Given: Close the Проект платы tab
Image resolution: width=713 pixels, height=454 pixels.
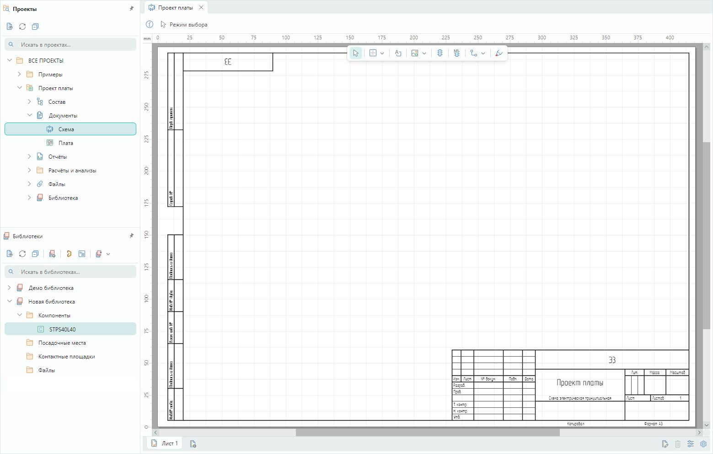Looking at the screenshot, I should (x=201, y=7).
